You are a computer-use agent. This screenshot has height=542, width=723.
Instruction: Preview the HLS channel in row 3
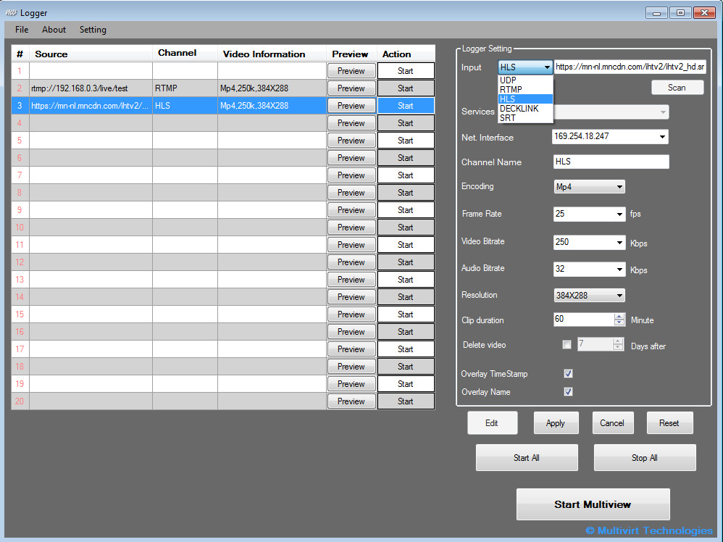(351, 105)
